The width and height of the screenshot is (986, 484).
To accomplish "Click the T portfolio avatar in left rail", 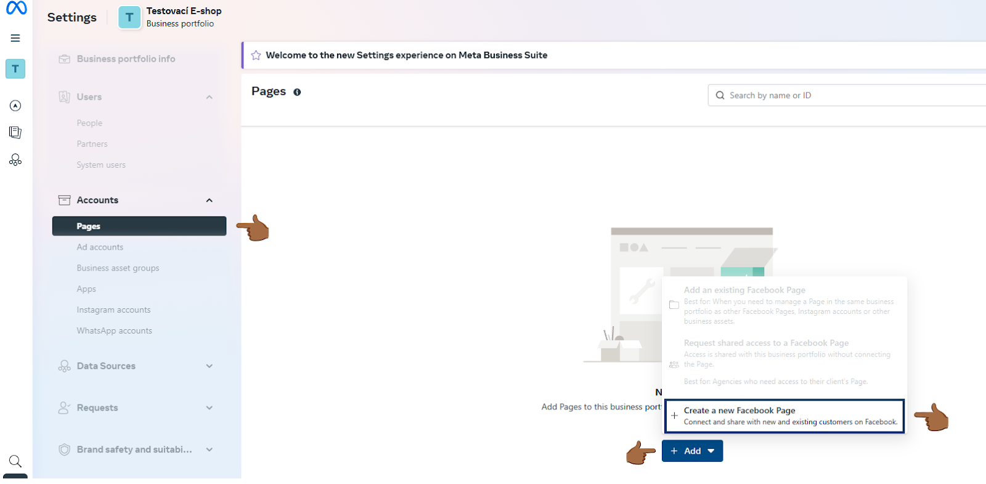I will (15, 68).
